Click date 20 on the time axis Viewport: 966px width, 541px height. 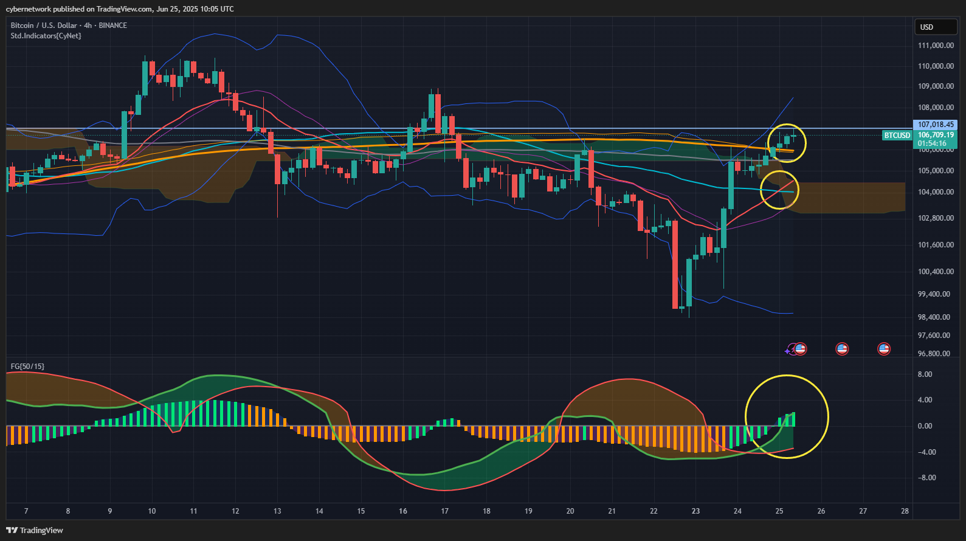(x=570, y=511)
